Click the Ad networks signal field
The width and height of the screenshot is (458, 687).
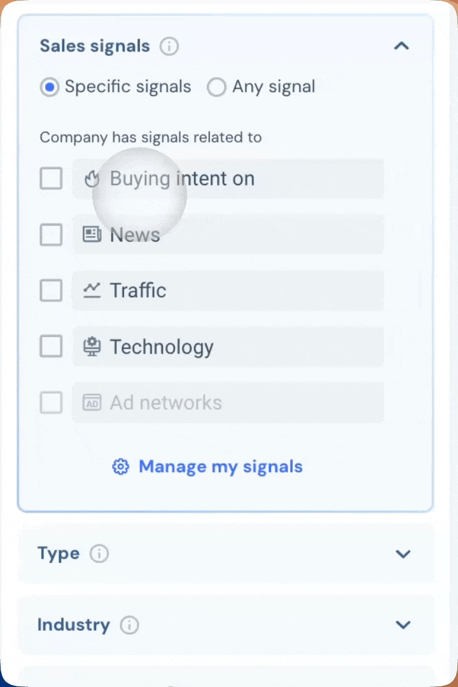pos(228,403)
